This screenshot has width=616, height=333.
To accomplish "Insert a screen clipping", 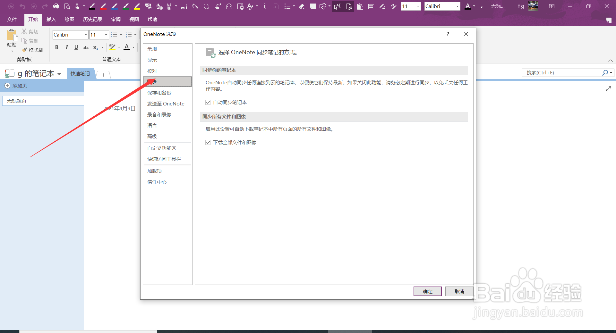I will pos(184,6).
